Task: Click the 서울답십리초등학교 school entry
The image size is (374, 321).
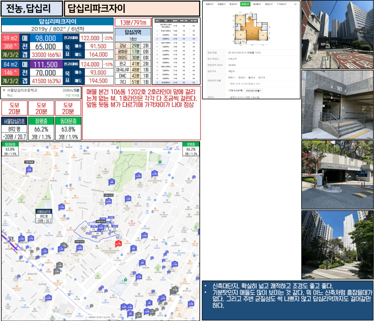Action: [41, 93]
